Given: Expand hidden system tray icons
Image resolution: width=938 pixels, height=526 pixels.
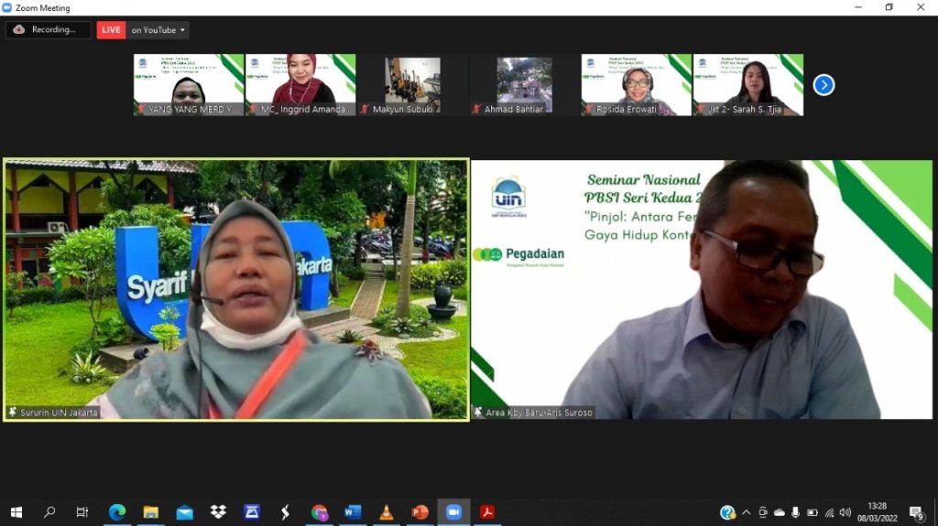Looking at the screenshot, I should pyautogui.click(x=747, y=512).
